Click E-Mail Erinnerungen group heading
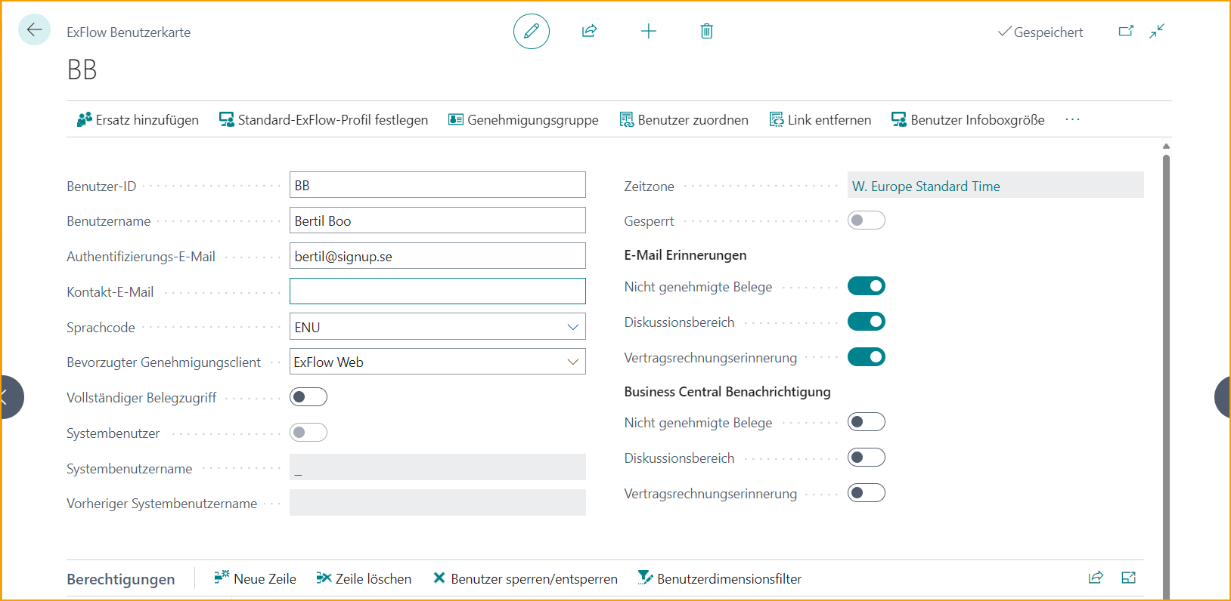1231x601 pixels. click(x=685, y=255)
